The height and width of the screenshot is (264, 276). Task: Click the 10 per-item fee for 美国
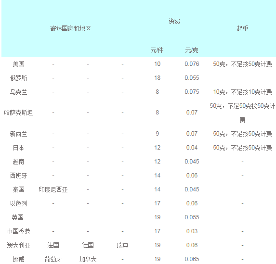(x=158, y=64)
